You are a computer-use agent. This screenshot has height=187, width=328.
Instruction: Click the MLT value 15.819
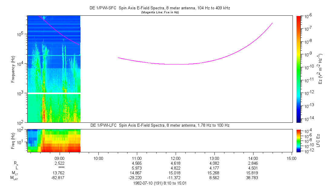pyautogui.click(x=253, y=173)
